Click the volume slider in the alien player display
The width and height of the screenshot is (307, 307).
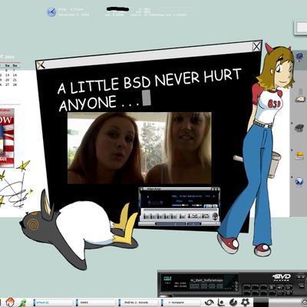tap(180, 205)
